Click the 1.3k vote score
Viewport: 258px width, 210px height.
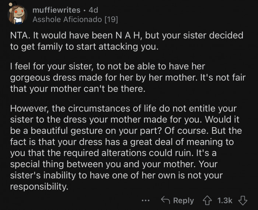pyautogui.click(x=224, y=200)
